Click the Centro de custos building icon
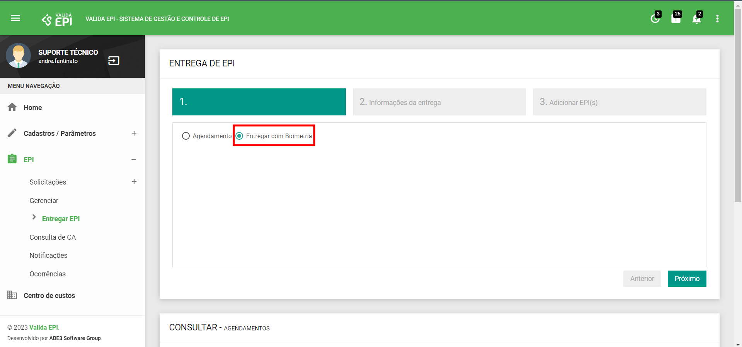Viewport: 742px width, 347px height. (12, 295)
